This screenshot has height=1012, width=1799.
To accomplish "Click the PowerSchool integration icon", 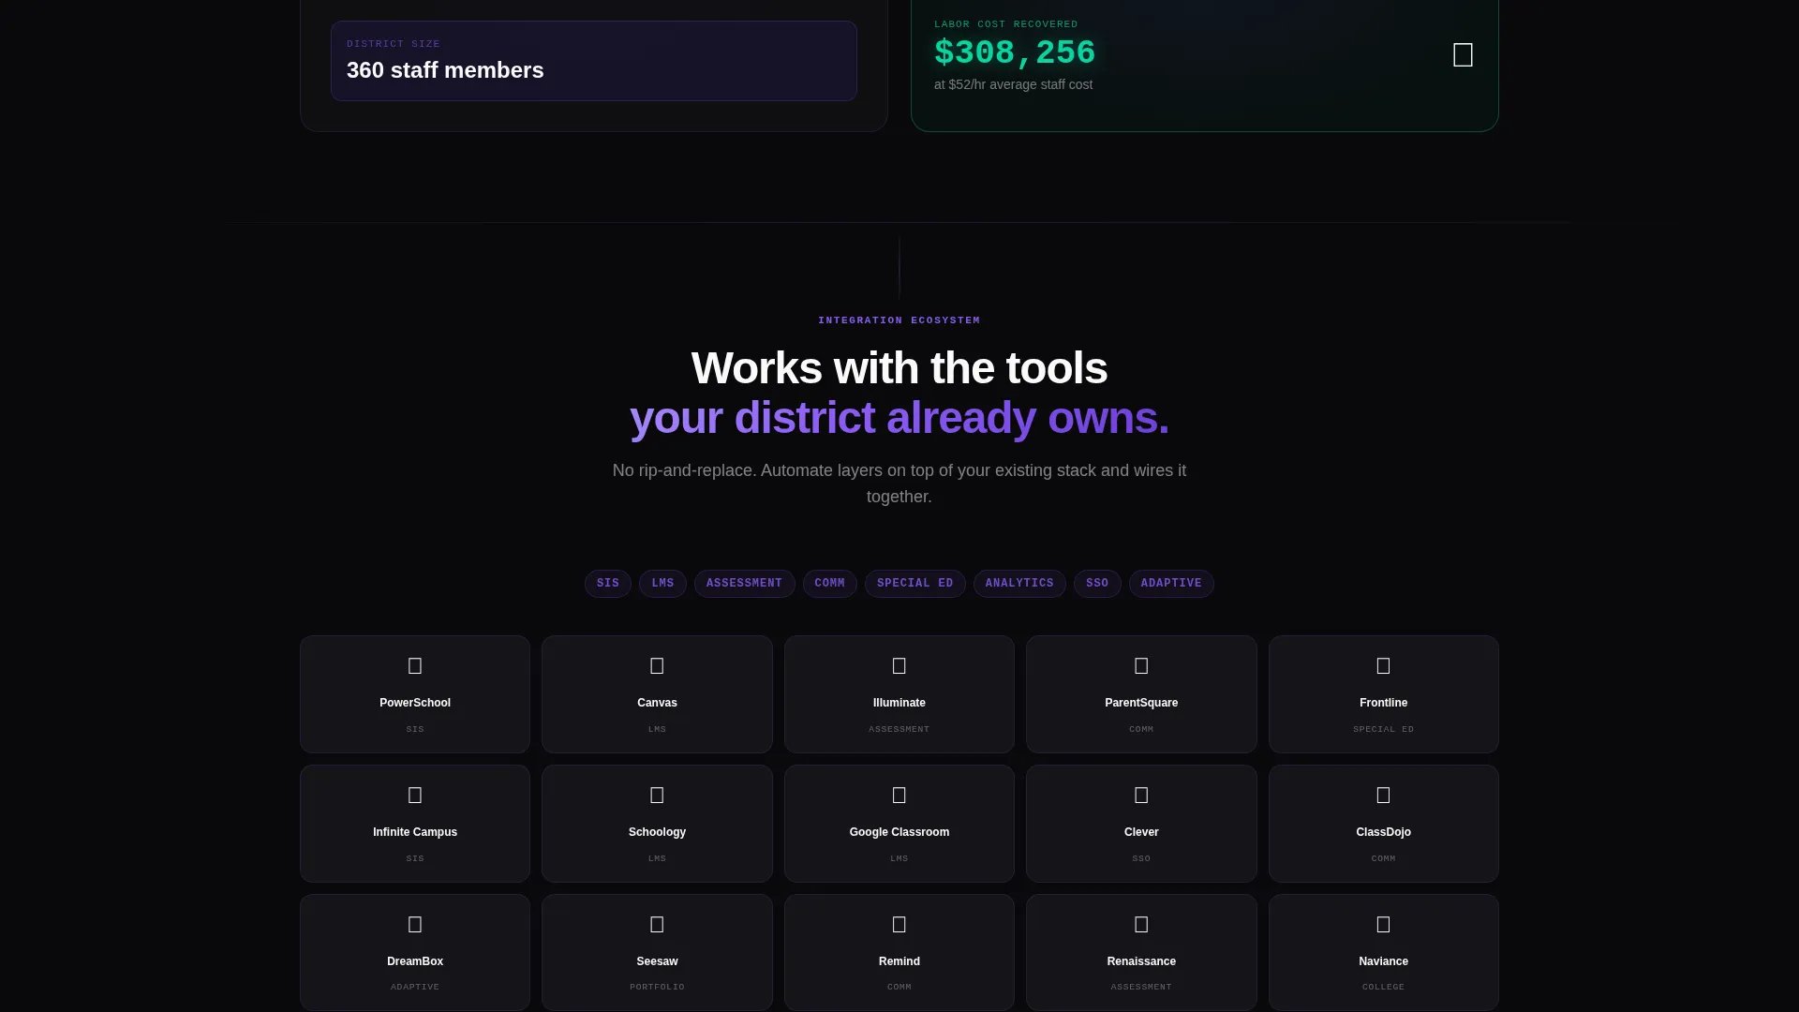I will [415, 666].
